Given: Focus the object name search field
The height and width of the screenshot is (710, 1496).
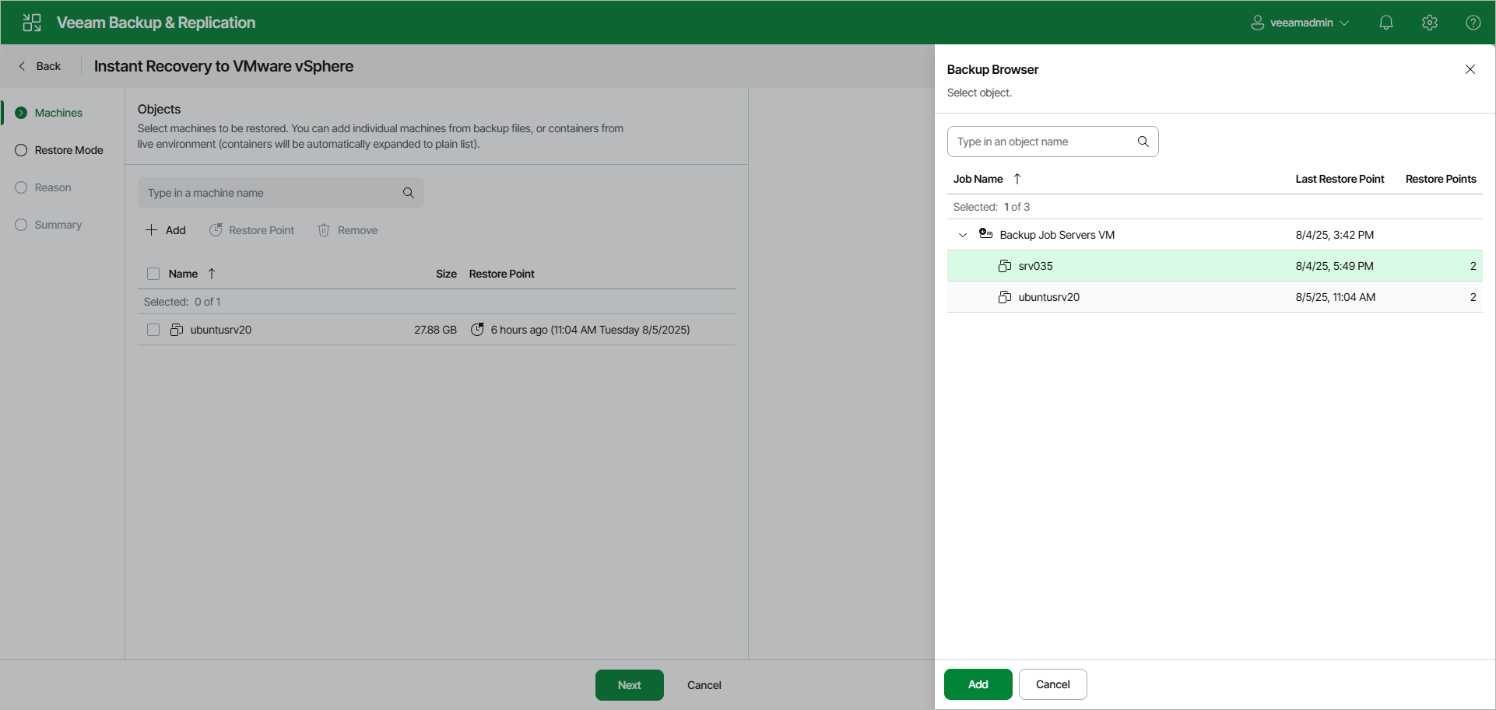Looking at the screenshot, I should [x=1053, y=142].
